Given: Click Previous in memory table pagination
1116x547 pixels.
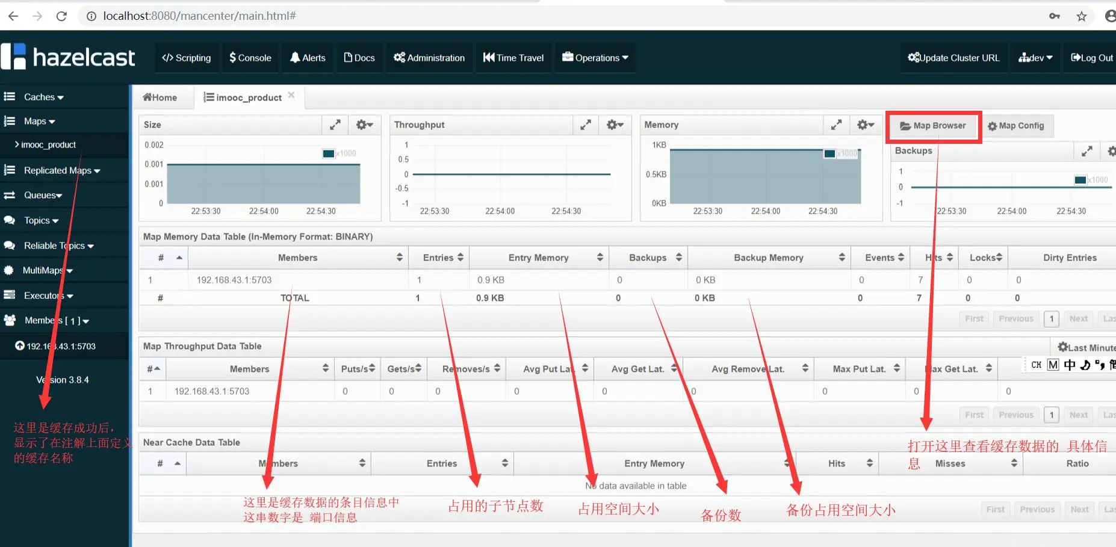Looking at the screenshot, I should [1016, 319].
